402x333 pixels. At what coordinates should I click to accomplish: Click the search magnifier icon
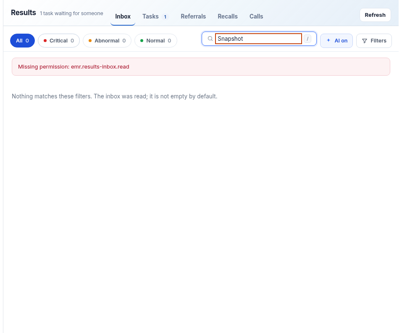(210, 39)
